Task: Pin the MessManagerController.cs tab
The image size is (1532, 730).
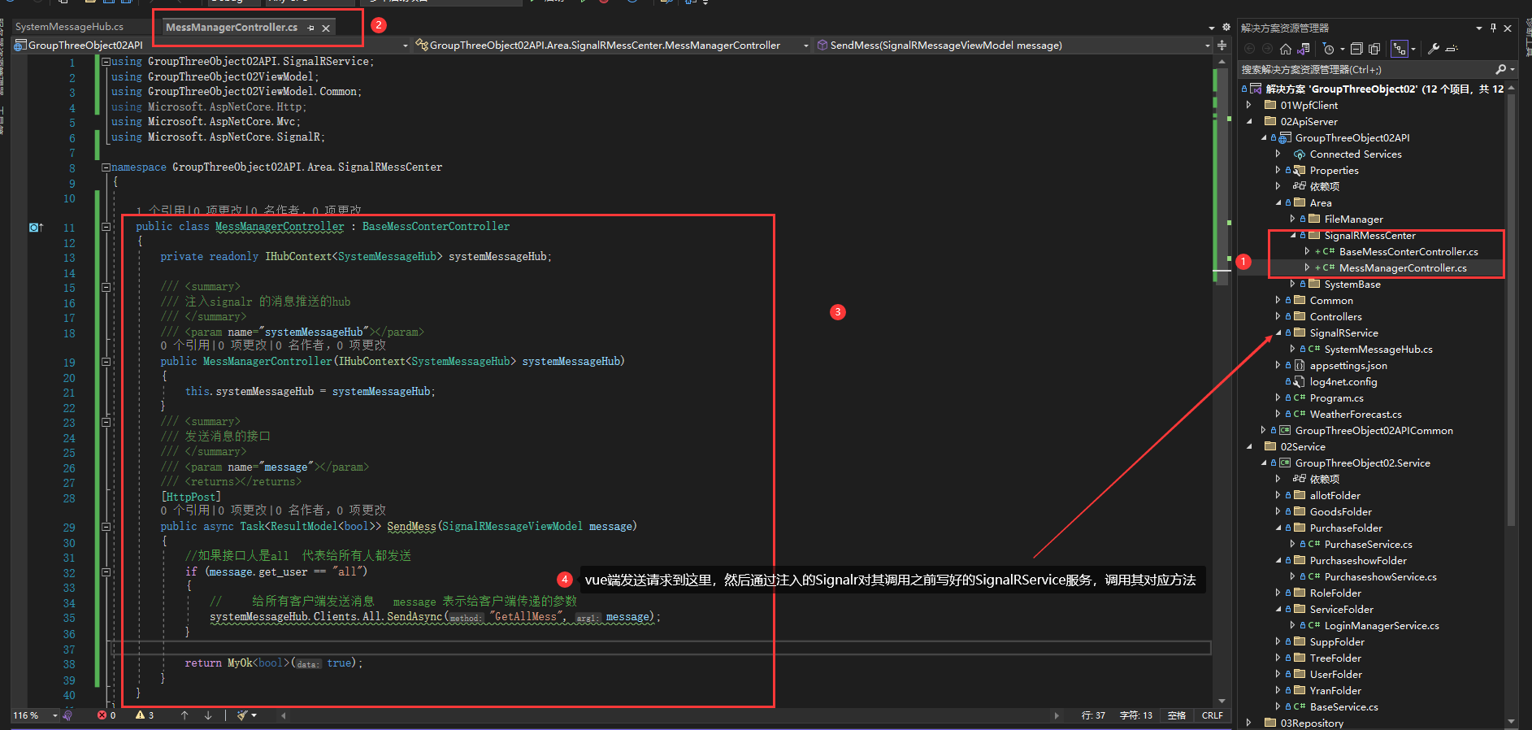Action: (x=310, y=28)
